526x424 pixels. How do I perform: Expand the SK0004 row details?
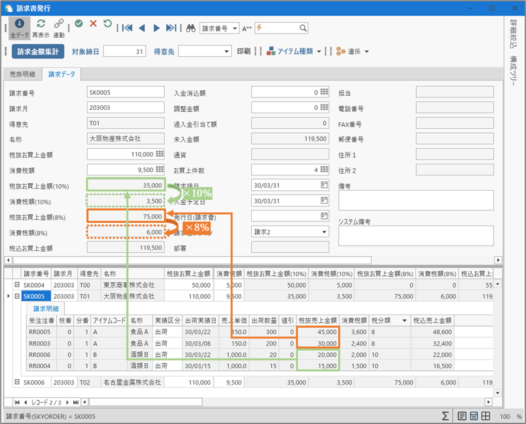pos(18,285)
